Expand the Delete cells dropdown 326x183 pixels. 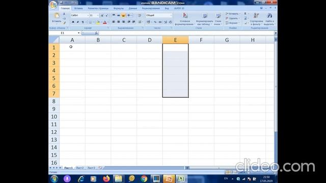239,18
